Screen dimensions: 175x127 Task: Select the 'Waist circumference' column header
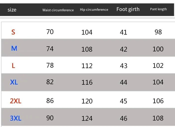click(x=58, y=10)
